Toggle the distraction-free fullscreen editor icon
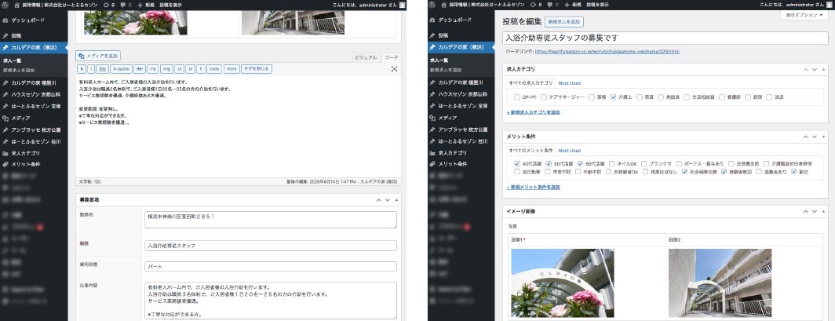 pos(394,69)
